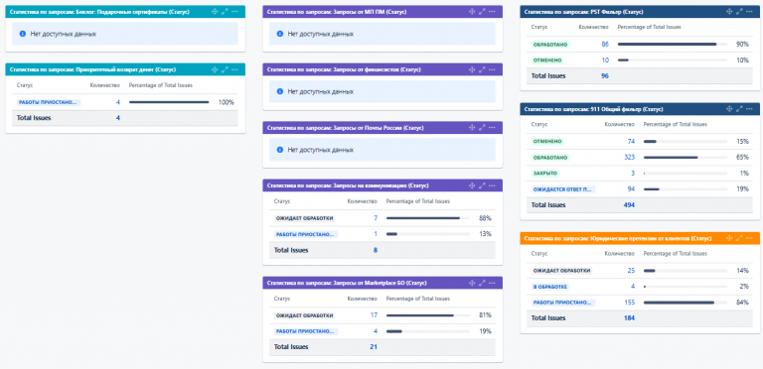Click Percentage of Total Issues header in Юридические претензии
The image size is (763, 369).
tap(675, 254)
